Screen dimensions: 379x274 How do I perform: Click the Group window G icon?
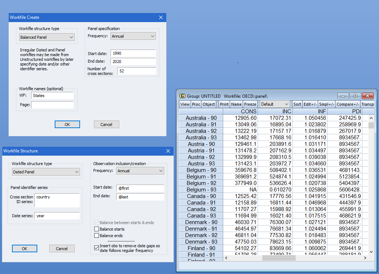182,96
